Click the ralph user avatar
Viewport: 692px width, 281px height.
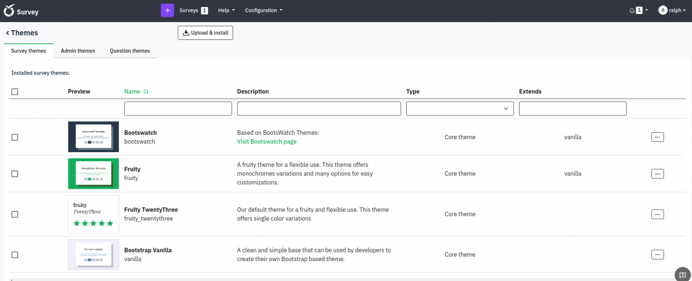pos(663,10)
